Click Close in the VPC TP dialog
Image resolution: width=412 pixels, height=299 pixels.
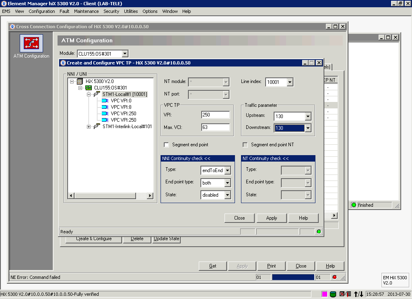click(x=239, y=218)
